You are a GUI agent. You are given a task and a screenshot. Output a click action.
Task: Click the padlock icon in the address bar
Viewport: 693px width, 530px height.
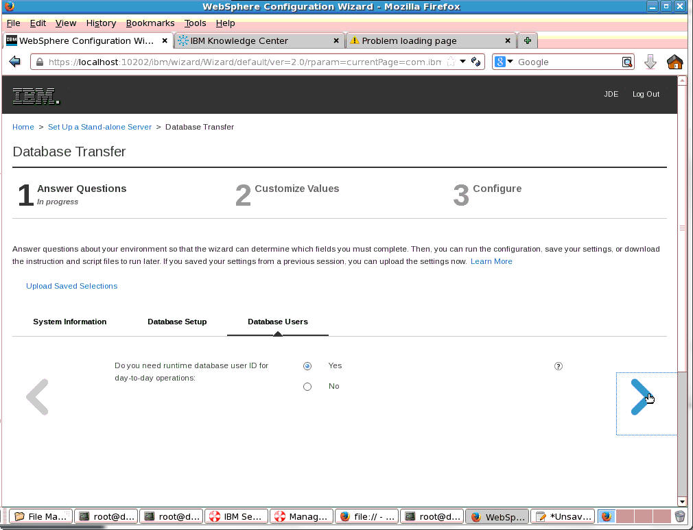click(x=39, y=62)
